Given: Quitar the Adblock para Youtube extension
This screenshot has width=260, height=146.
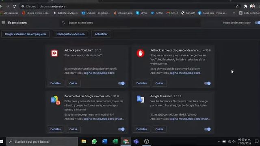Looking at the screenshot, I should coord(73,83).
